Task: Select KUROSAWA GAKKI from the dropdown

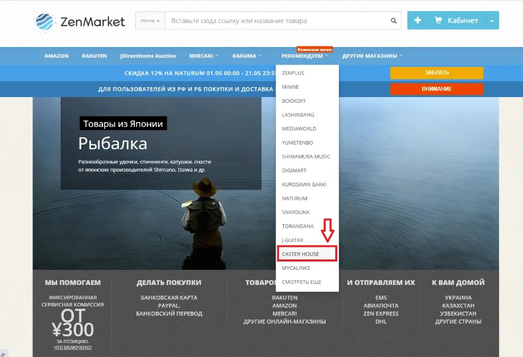Action: pos(307,184)
